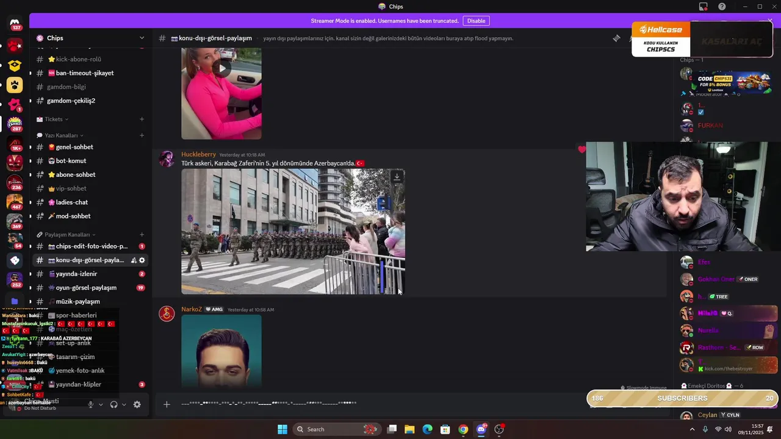781x439 pixels.
Task: Download the parade image attachment
Action: pyautogui.click(x=397, y=177)
